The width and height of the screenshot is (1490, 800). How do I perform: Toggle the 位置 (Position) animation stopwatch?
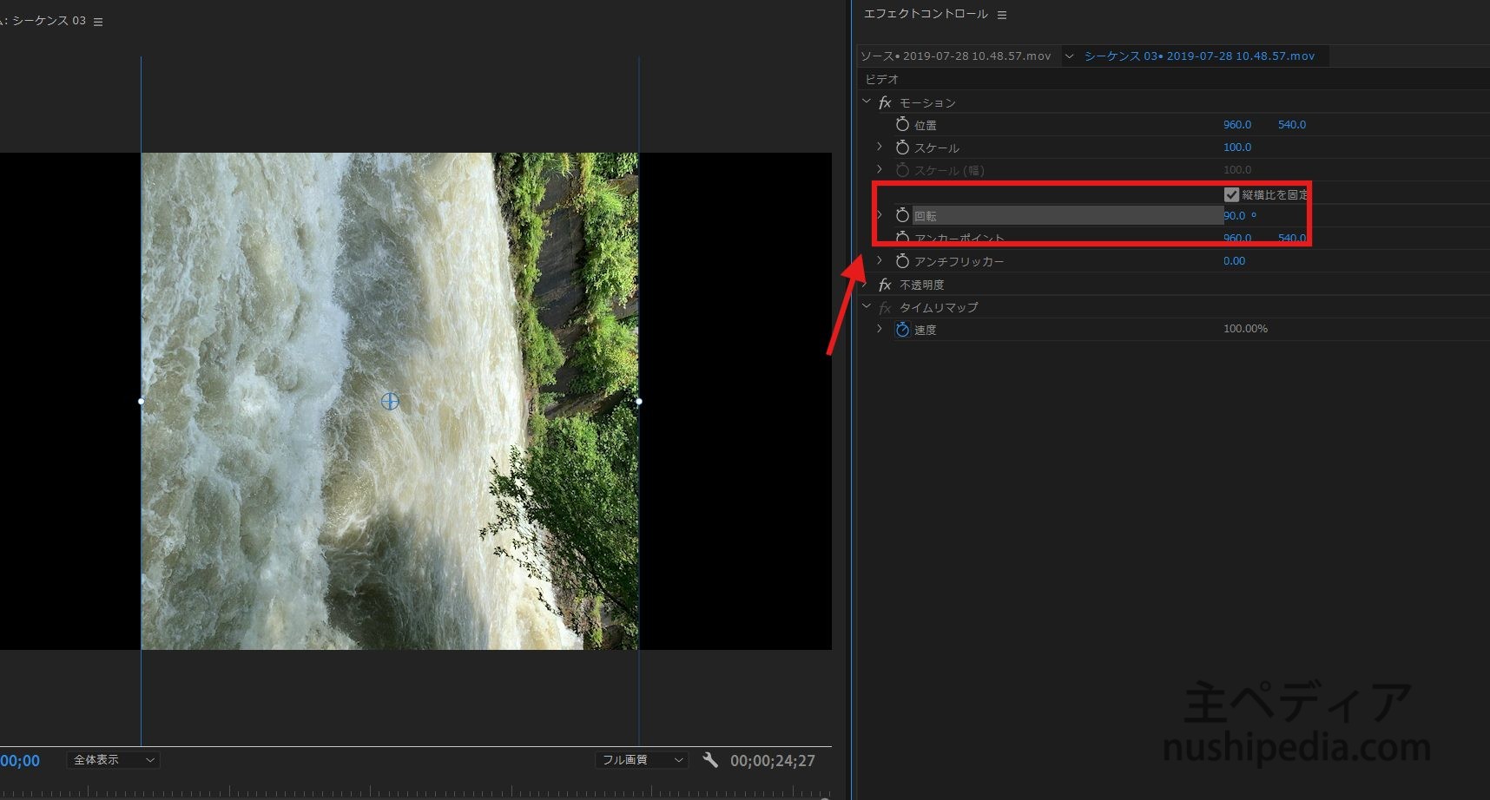(902, 125)
